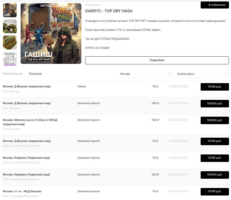Click the chevron arrow in the district selector

[x=225, y=74]
